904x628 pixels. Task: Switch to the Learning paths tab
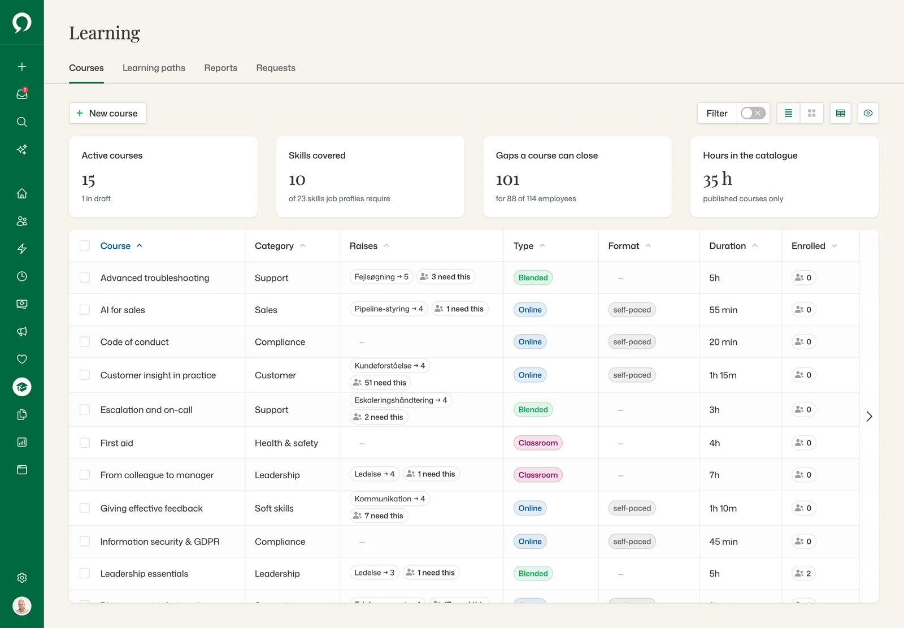tap(154, 68)
